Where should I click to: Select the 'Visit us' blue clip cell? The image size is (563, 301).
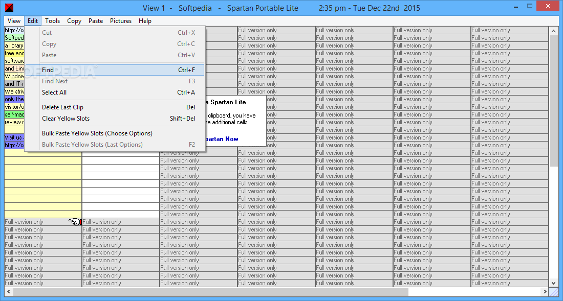pyautogui.click(x=14, y=137)
